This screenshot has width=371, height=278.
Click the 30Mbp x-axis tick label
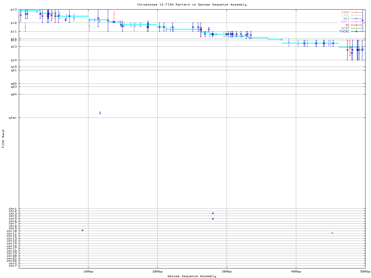[x=227, y=271]
